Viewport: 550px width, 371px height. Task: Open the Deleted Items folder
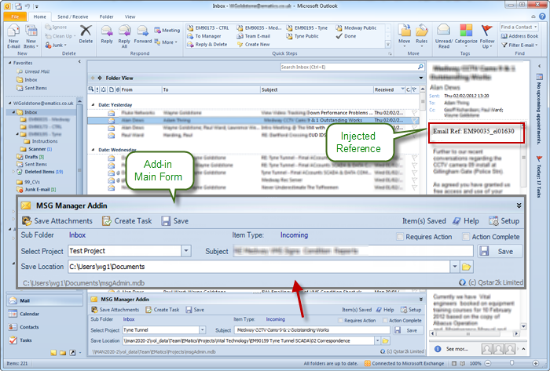pyautogui.click(x=39, y=172)
